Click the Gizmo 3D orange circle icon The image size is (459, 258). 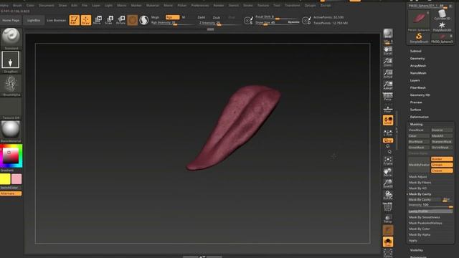pyautogui.click(x=132, y=20)
